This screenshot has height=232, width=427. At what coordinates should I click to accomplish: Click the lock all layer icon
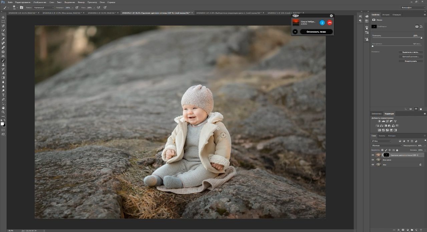[x=397, y=150]
